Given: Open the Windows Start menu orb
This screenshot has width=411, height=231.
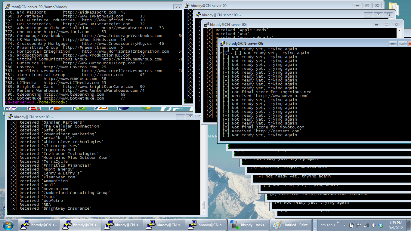Looking at the screenshot, I should click(8, 225).
